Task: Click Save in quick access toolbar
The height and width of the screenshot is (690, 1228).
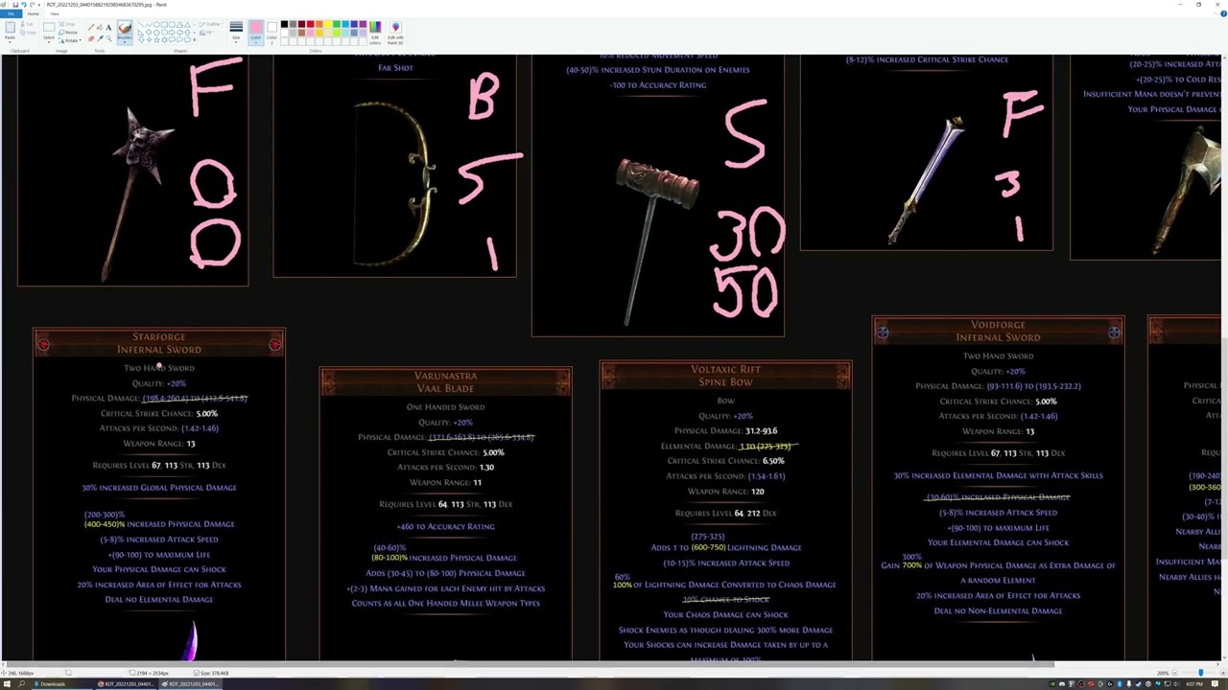Action: 15,5
